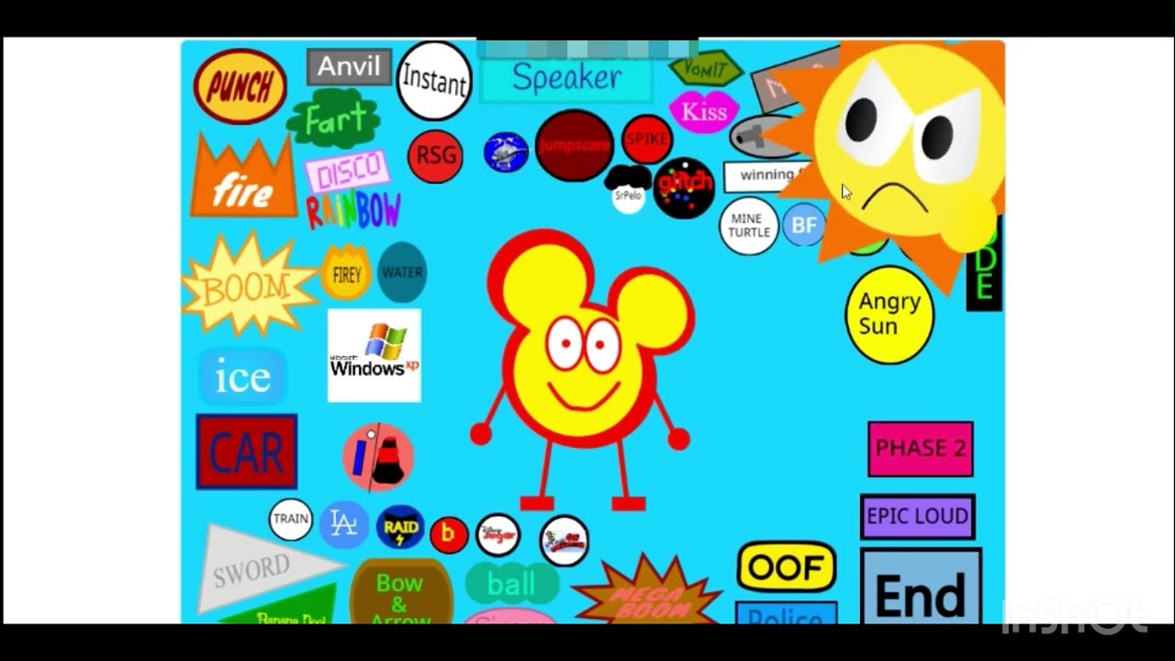Click the light blue ice button

[x=243, y=377]
